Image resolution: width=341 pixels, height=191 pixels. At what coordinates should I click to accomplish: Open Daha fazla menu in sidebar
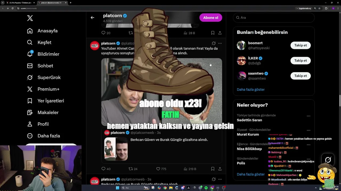click(x=43, y=136)
